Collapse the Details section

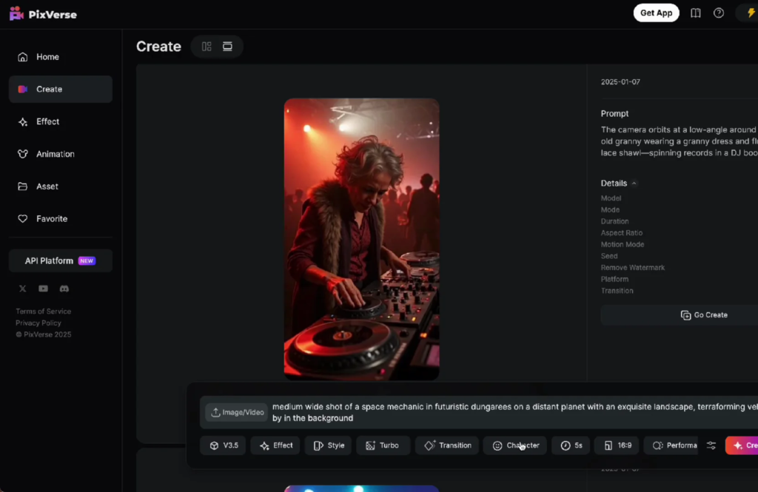tap(634, 183)
